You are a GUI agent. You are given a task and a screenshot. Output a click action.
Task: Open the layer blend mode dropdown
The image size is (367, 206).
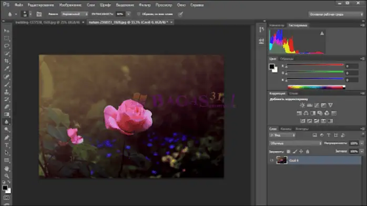coord(295,143)
